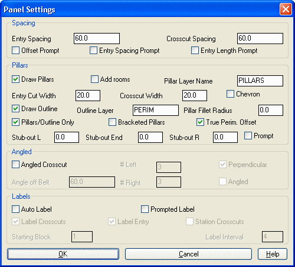The height and width of the screenshot is (267, 295).
Task: Uncheck True Perim. Offset
Action: pos(200,122)
